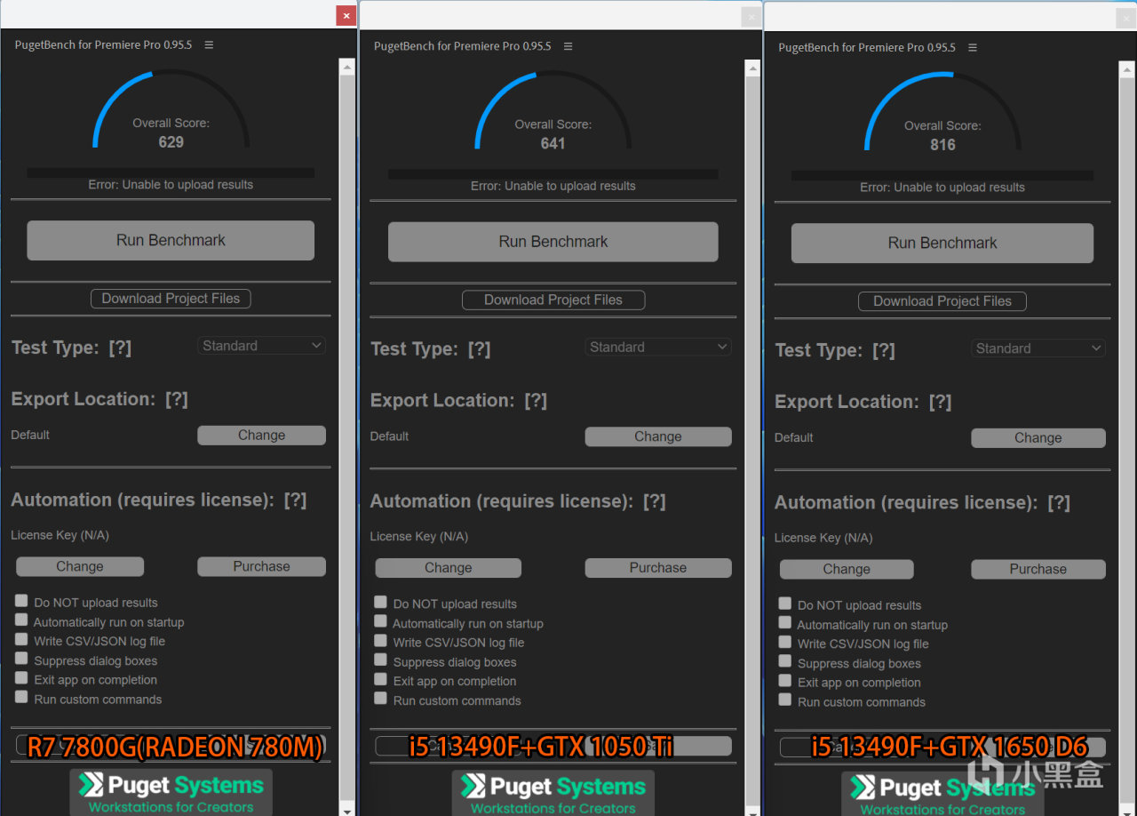Viewport: 1137px width, 816px height.
Task: Check Write CSV/JSON log file in the 641-score panel
Action: pyautogui.click(x=380, y=641)
